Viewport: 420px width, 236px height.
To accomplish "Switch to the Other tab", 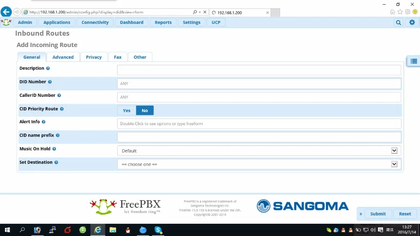I will coord(140,57).
